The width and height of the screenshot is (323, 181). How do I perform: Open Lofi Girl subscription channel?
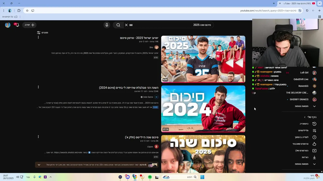[301, 73]
